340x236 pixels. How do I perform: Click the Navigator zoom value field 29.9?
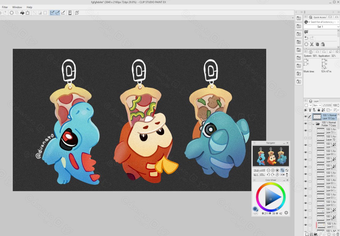(256, 170)
